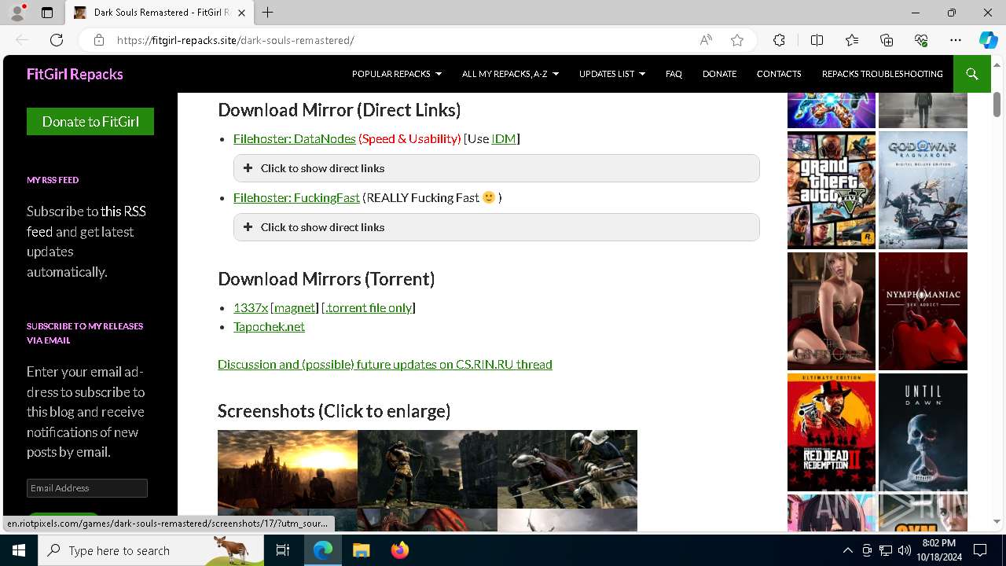1006x566 pixels.
Task: Expand FuckingFast direct links section
Action: click(x=497, y=227)
